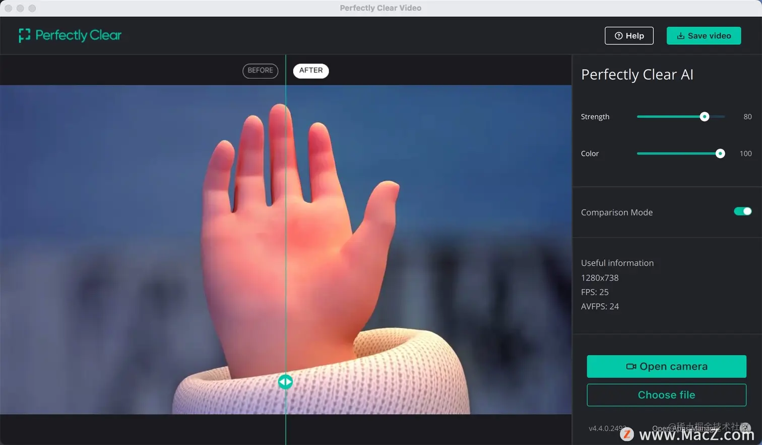Click the Color slider handle
762x445 pixels.
[x=720, y=154]
